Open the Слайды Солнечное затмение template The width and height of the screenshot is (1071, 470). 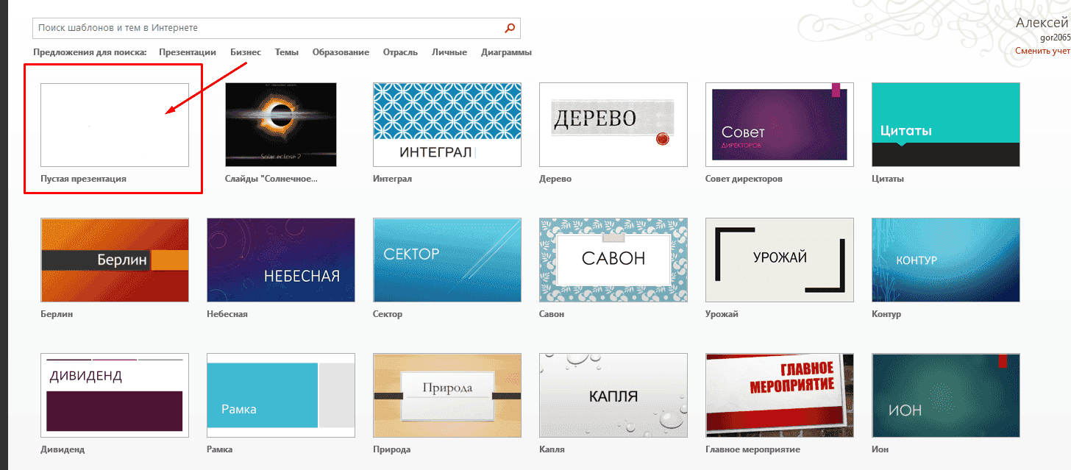coord(280,124)
